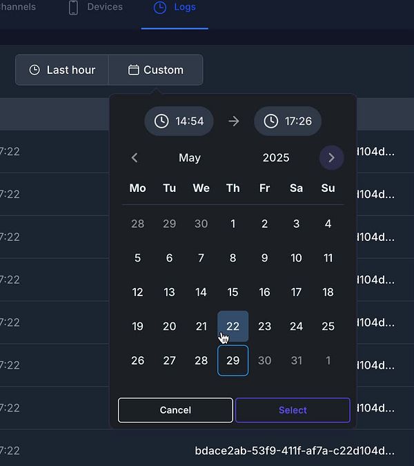Open the 2025 year selector
The image size is (414, 466).
pyautogui.click(x=276, y=157)
